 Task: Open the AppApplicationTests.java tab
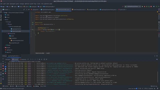[108, 9]
